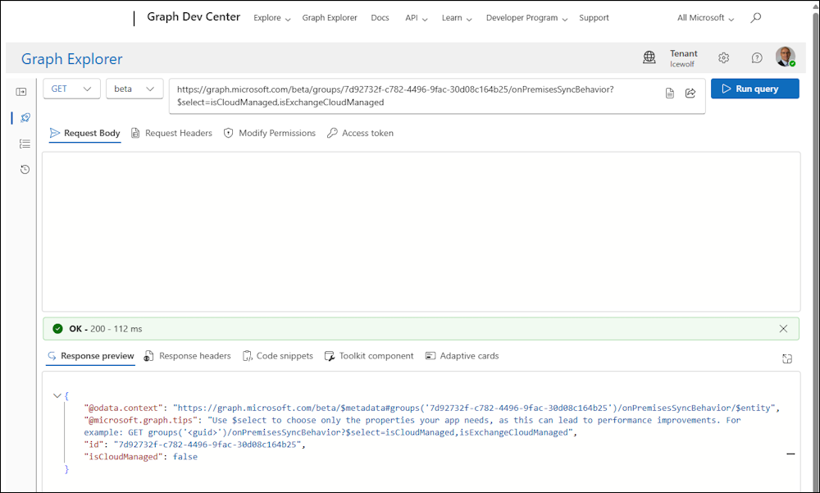
Task: Expand the response area with fullscreen icon
Action: [x=786, y=358]
